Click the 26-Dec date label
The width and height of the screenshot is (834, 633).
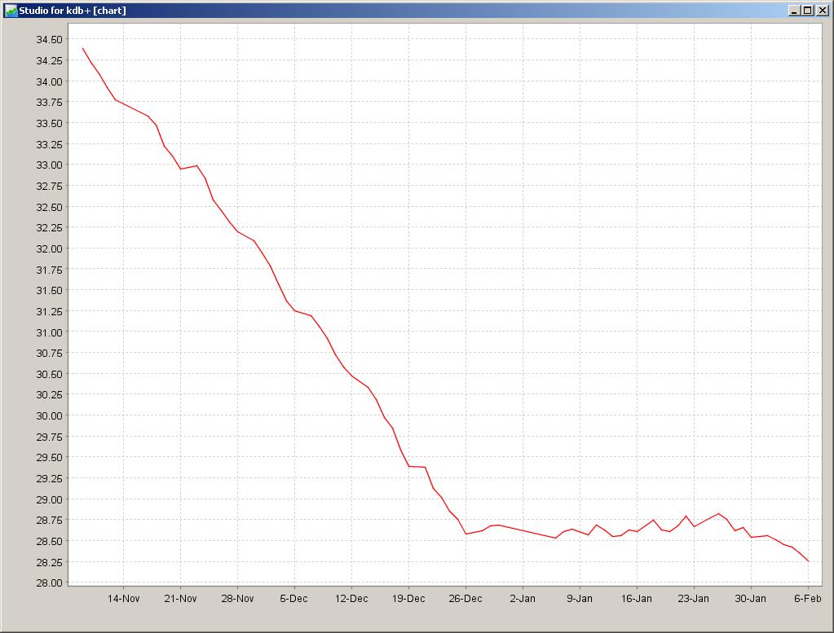466,599
